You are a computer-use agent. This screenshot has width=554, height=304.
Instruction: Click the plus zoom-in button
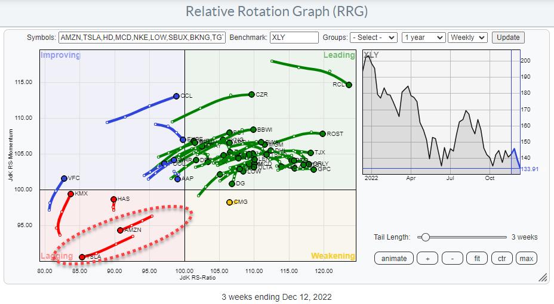click(427, 258)
